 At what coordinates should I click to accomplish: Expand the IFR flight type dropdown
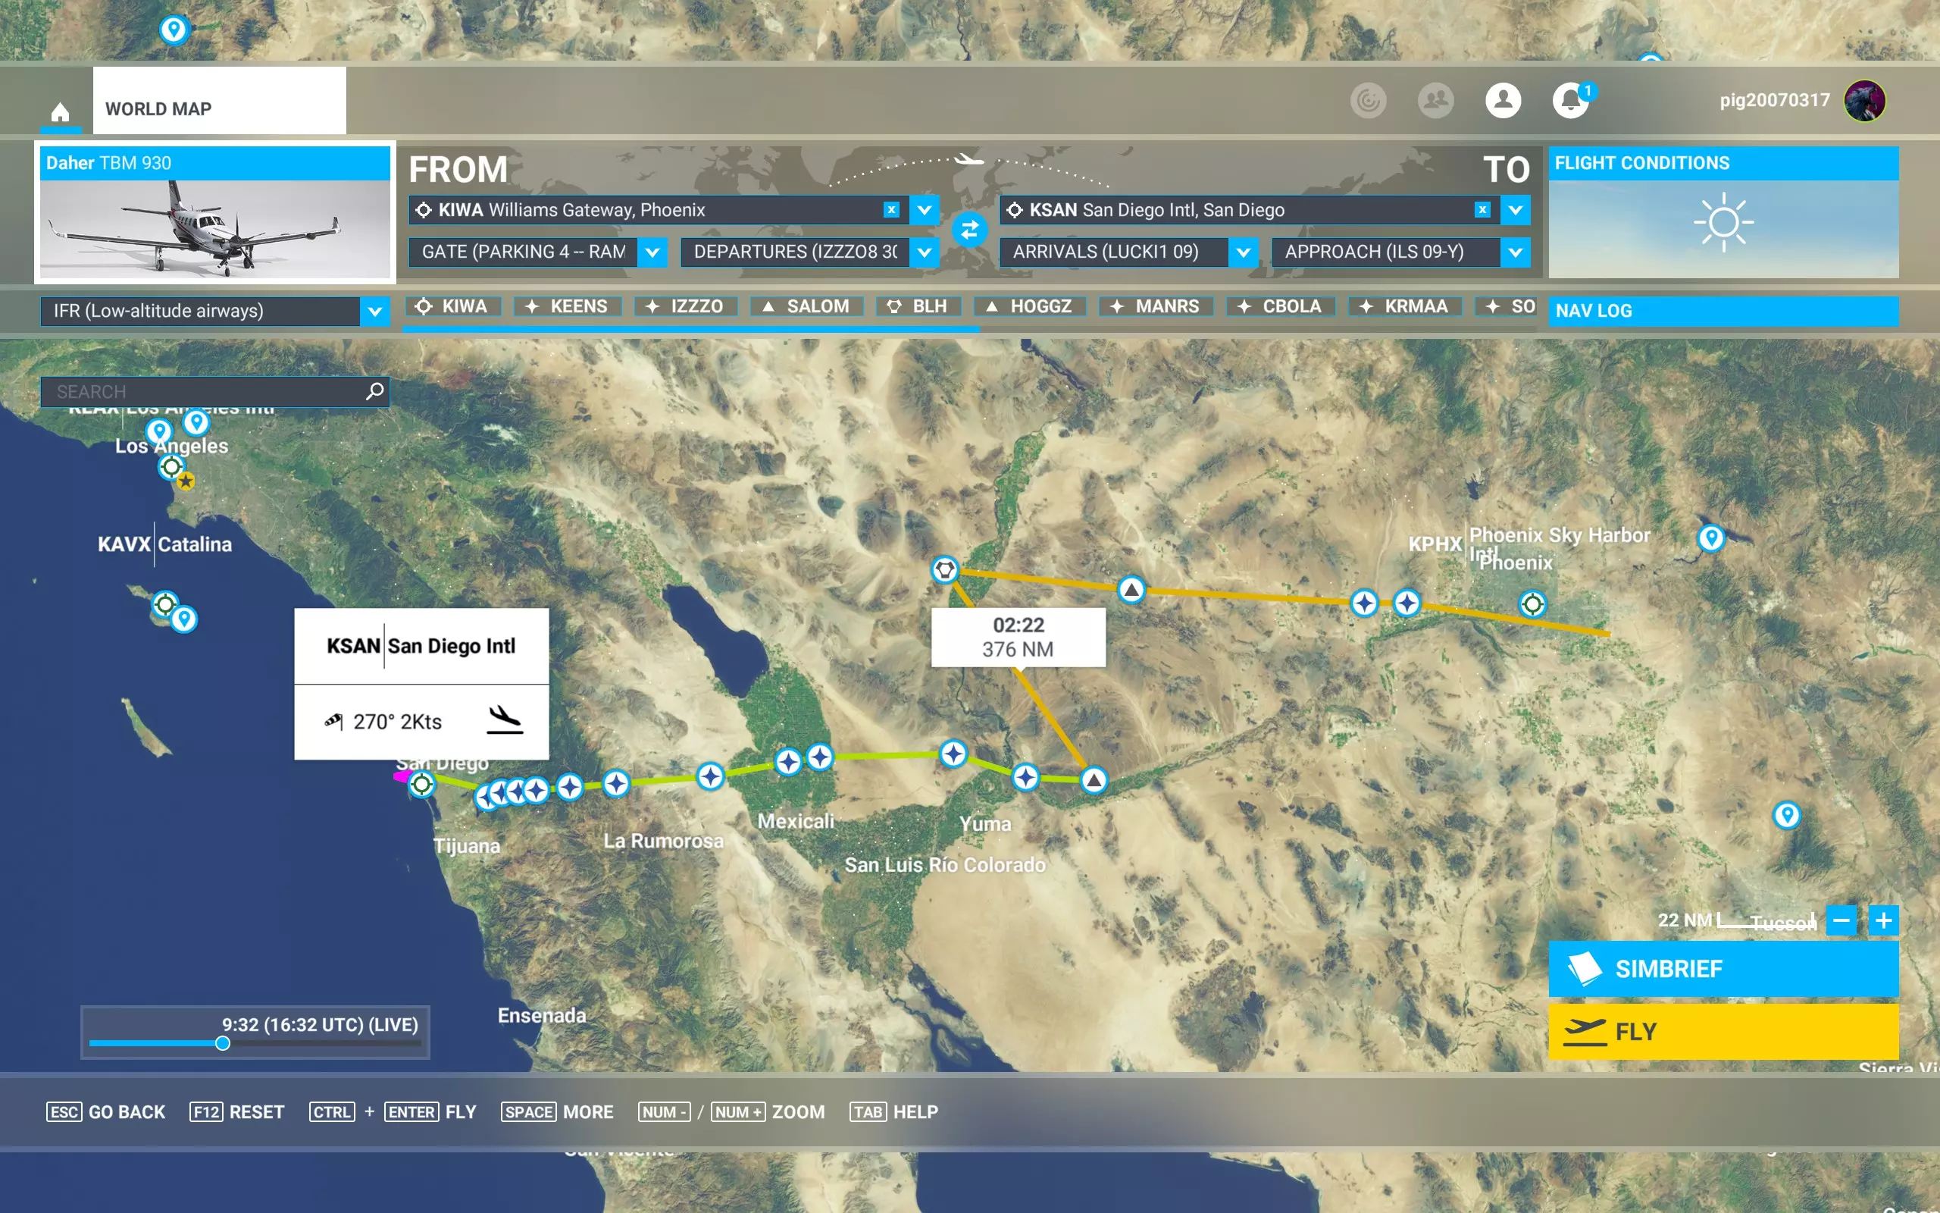click(x=374, y=312)
